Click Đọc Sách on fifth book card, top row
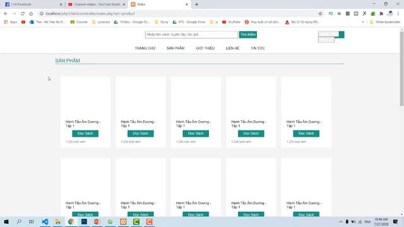The width and height of the screenshot is (404, 227). coord(306,134)
